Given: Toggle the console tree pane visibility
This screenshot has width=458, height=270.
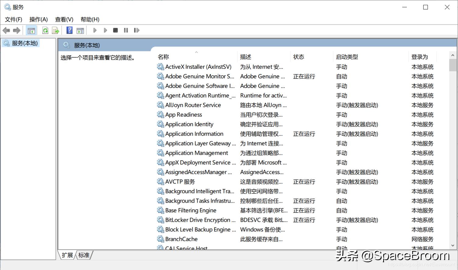Looking at the screenshot, I should coord(31,30).
